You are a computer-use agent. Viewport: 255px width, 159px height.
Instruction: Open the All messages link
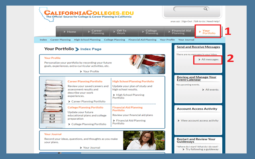coord(208,60)
